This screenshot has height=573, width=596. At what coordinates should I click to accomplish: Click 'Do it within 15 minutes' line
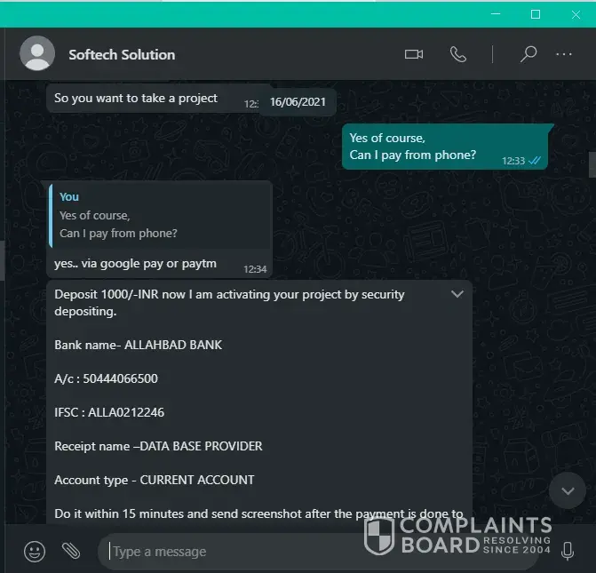[x=258, y=513]
